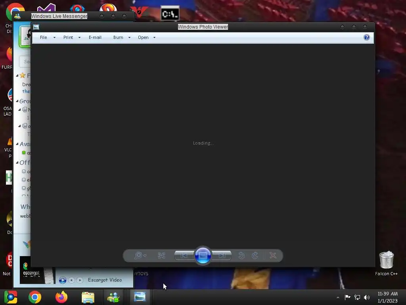Open the first taskbar Chrome shortcut icon
The image size is (406, 305).
pyautogui.click(x=11, y=297)
